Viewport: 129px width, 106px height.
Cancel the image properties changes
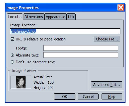coord(88,96)
